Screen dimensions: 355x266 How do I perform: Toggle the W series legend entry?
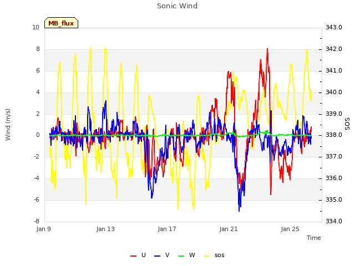pyautogui.click(x=186, y=255)
